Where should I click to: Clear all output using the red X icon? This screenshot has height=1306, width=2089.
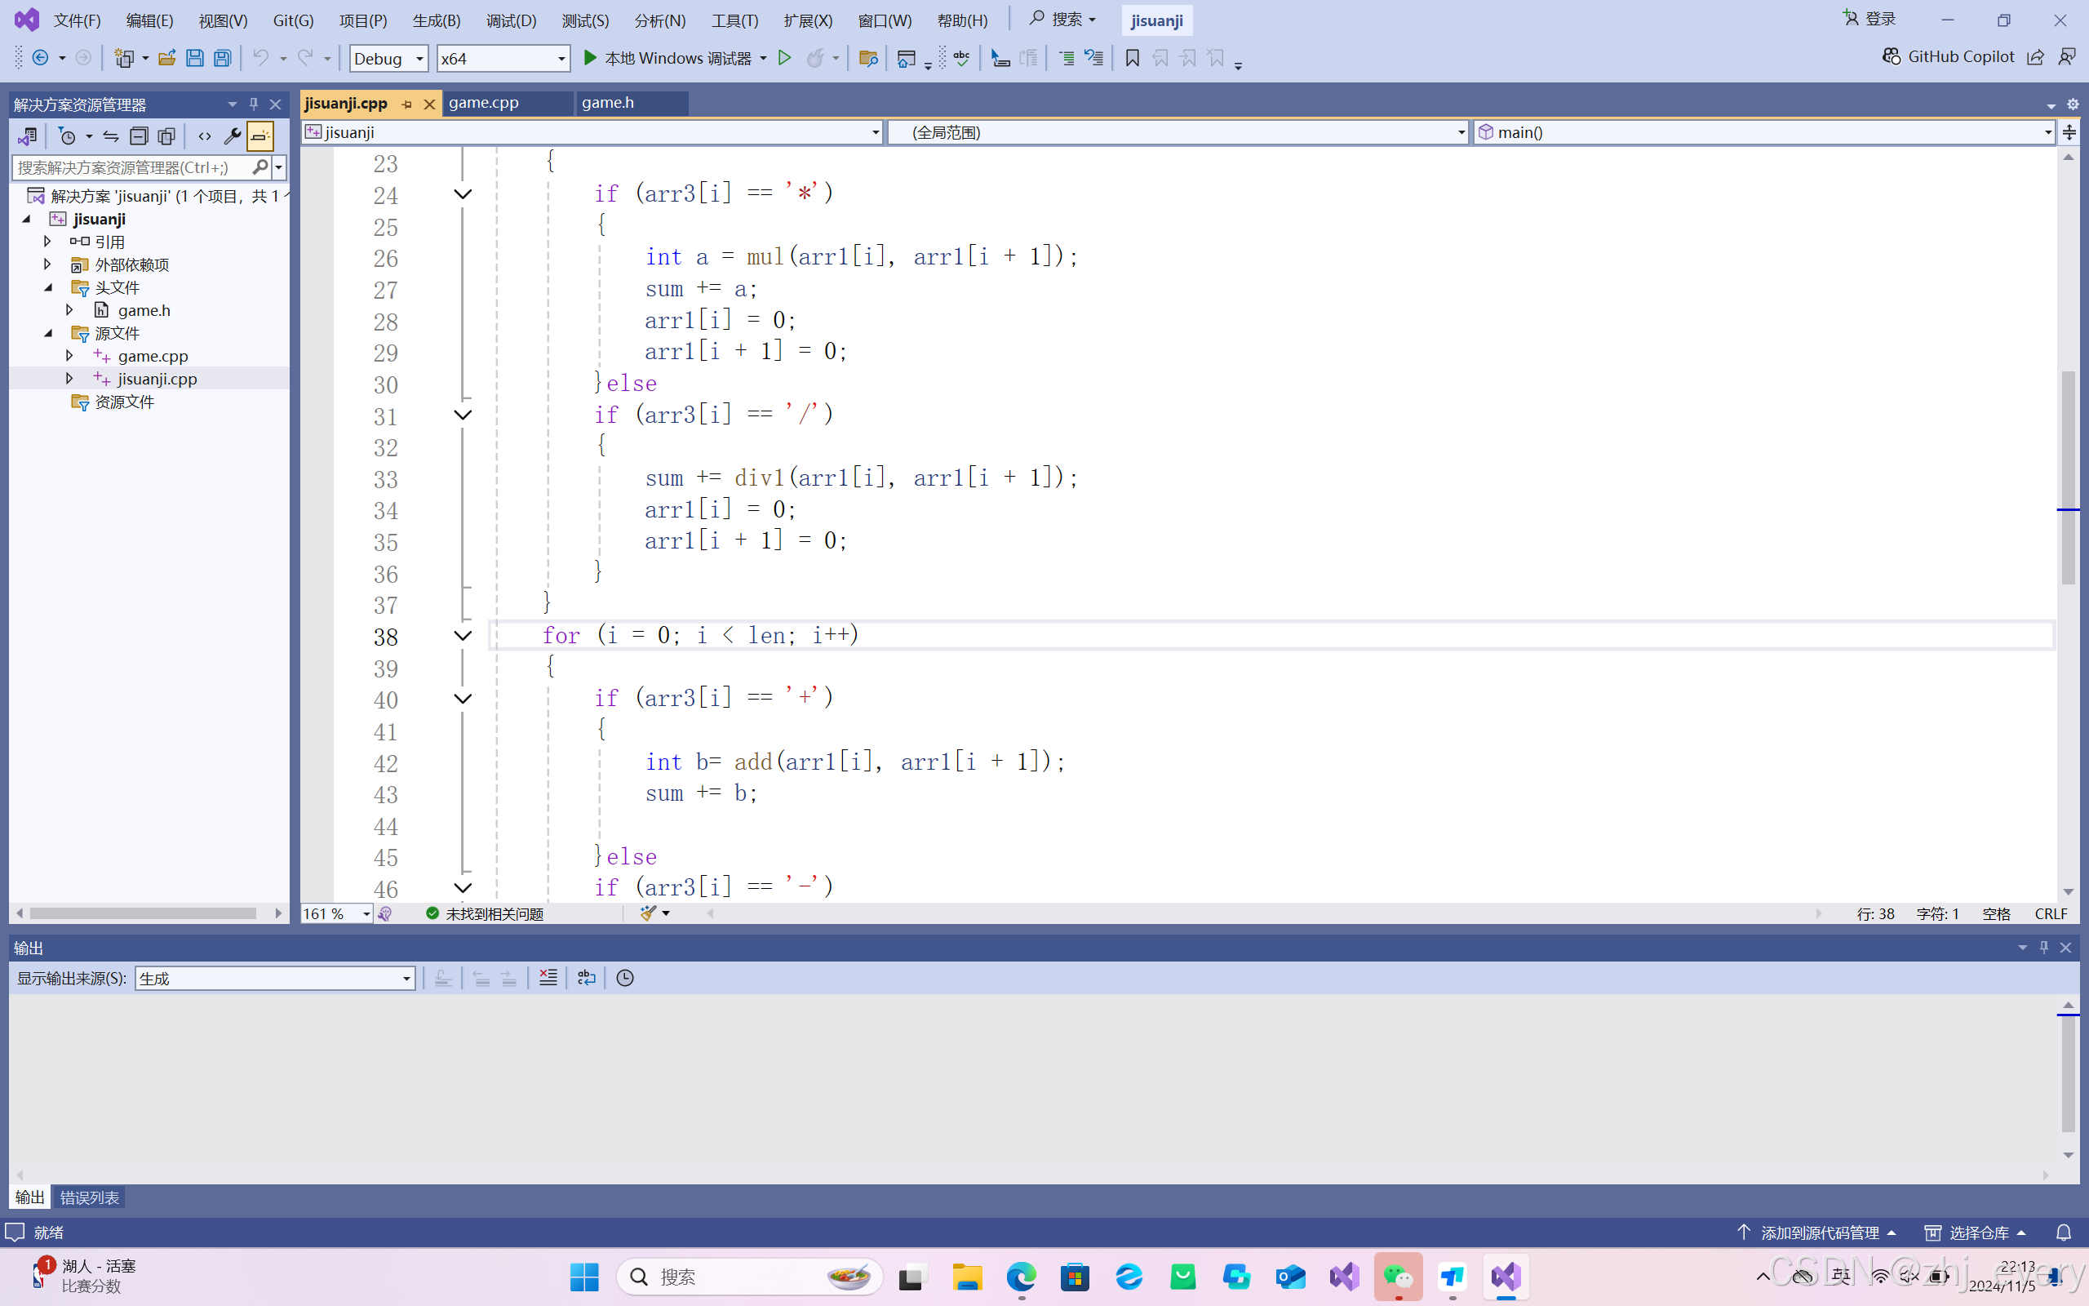pyautogui.click(x=548, y=978)
